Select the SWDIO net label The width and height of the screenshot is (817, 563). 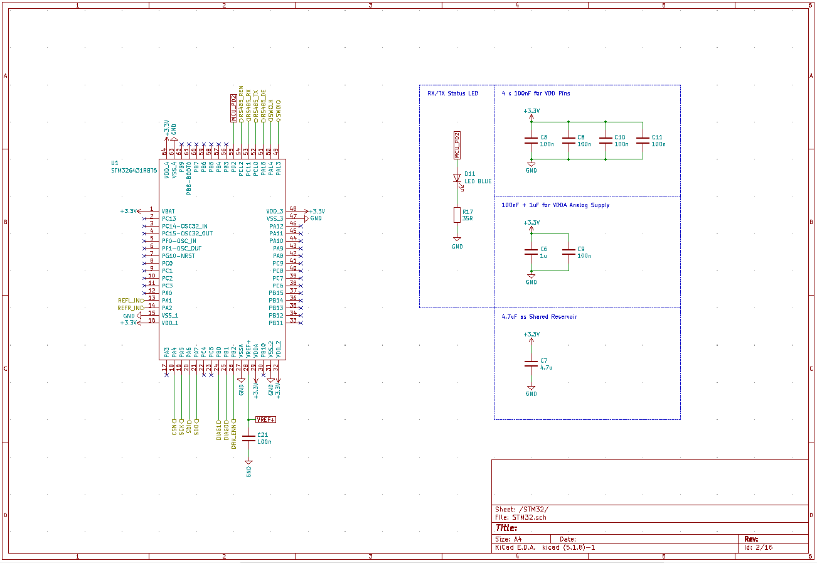pyautogui.click(x=279, y=110)
